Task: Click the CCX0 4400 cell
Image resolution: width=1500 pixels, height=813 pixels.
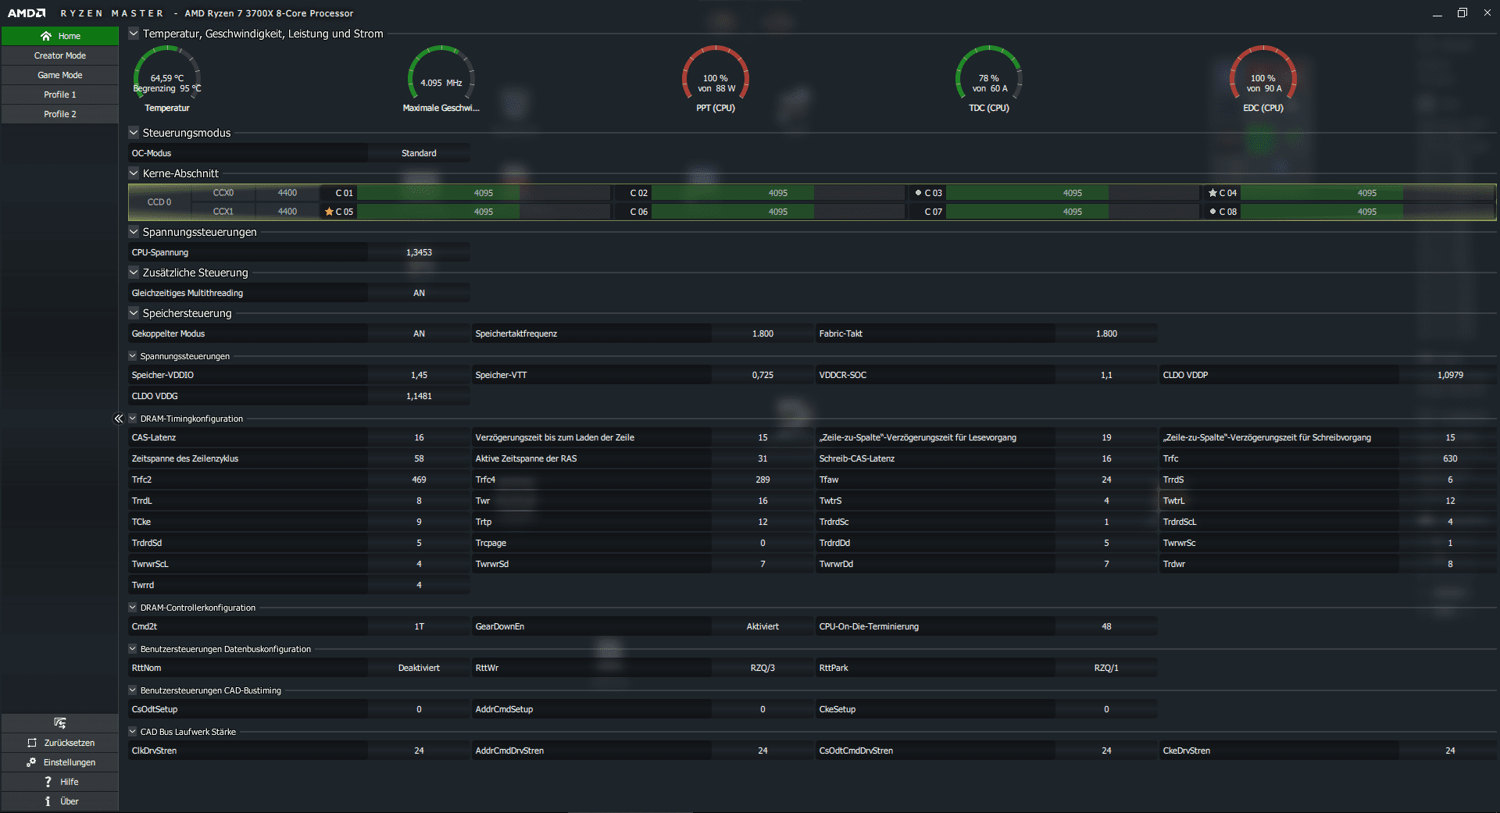Action: tap(287, 193)
